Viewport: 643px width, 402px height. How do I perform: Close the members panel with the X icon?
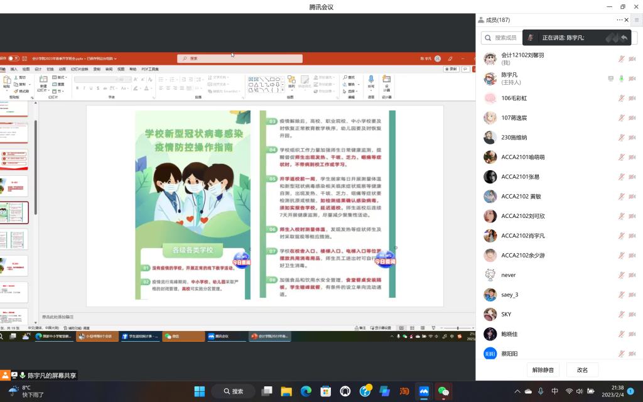pos(627,19)
